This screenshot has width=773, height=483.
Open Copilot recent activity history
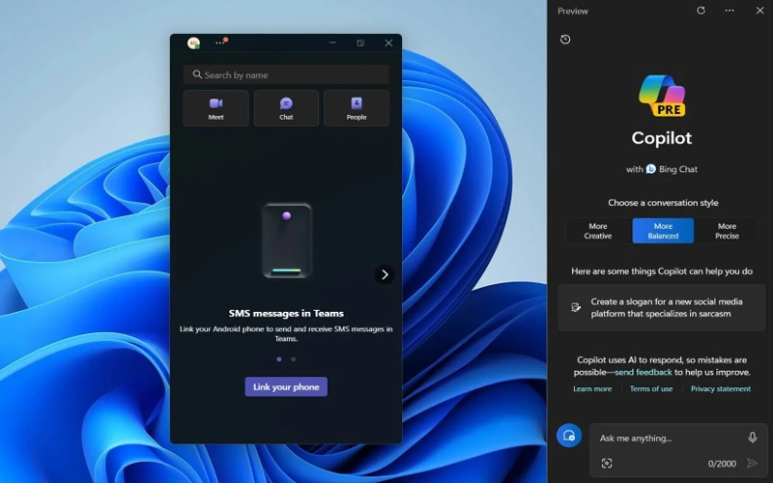tap(565, 40)
